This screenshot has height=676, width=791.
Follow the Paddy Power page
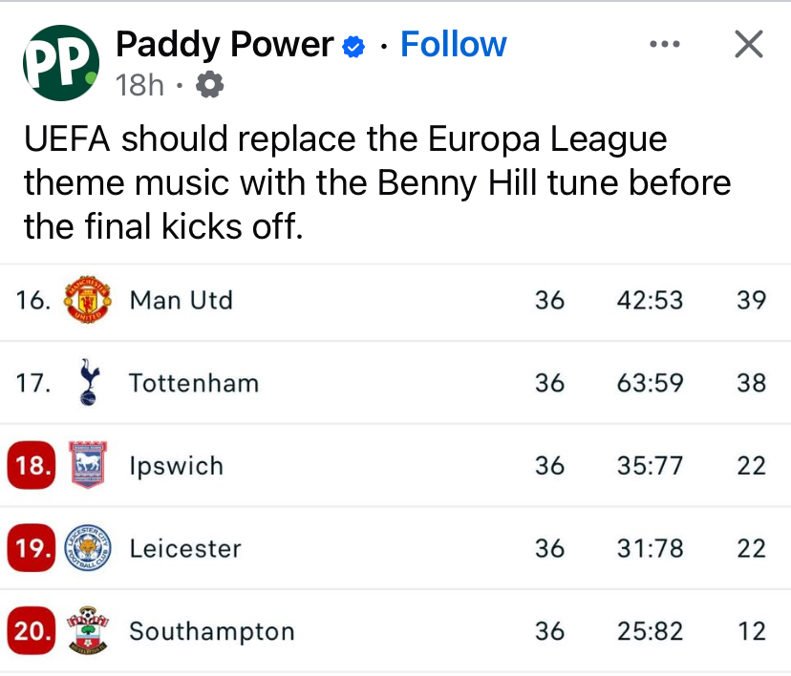(x=453, y=45)
